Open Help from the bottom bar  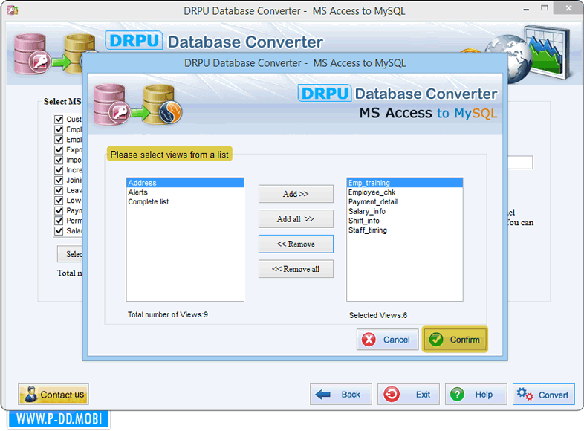click(476, 394)
